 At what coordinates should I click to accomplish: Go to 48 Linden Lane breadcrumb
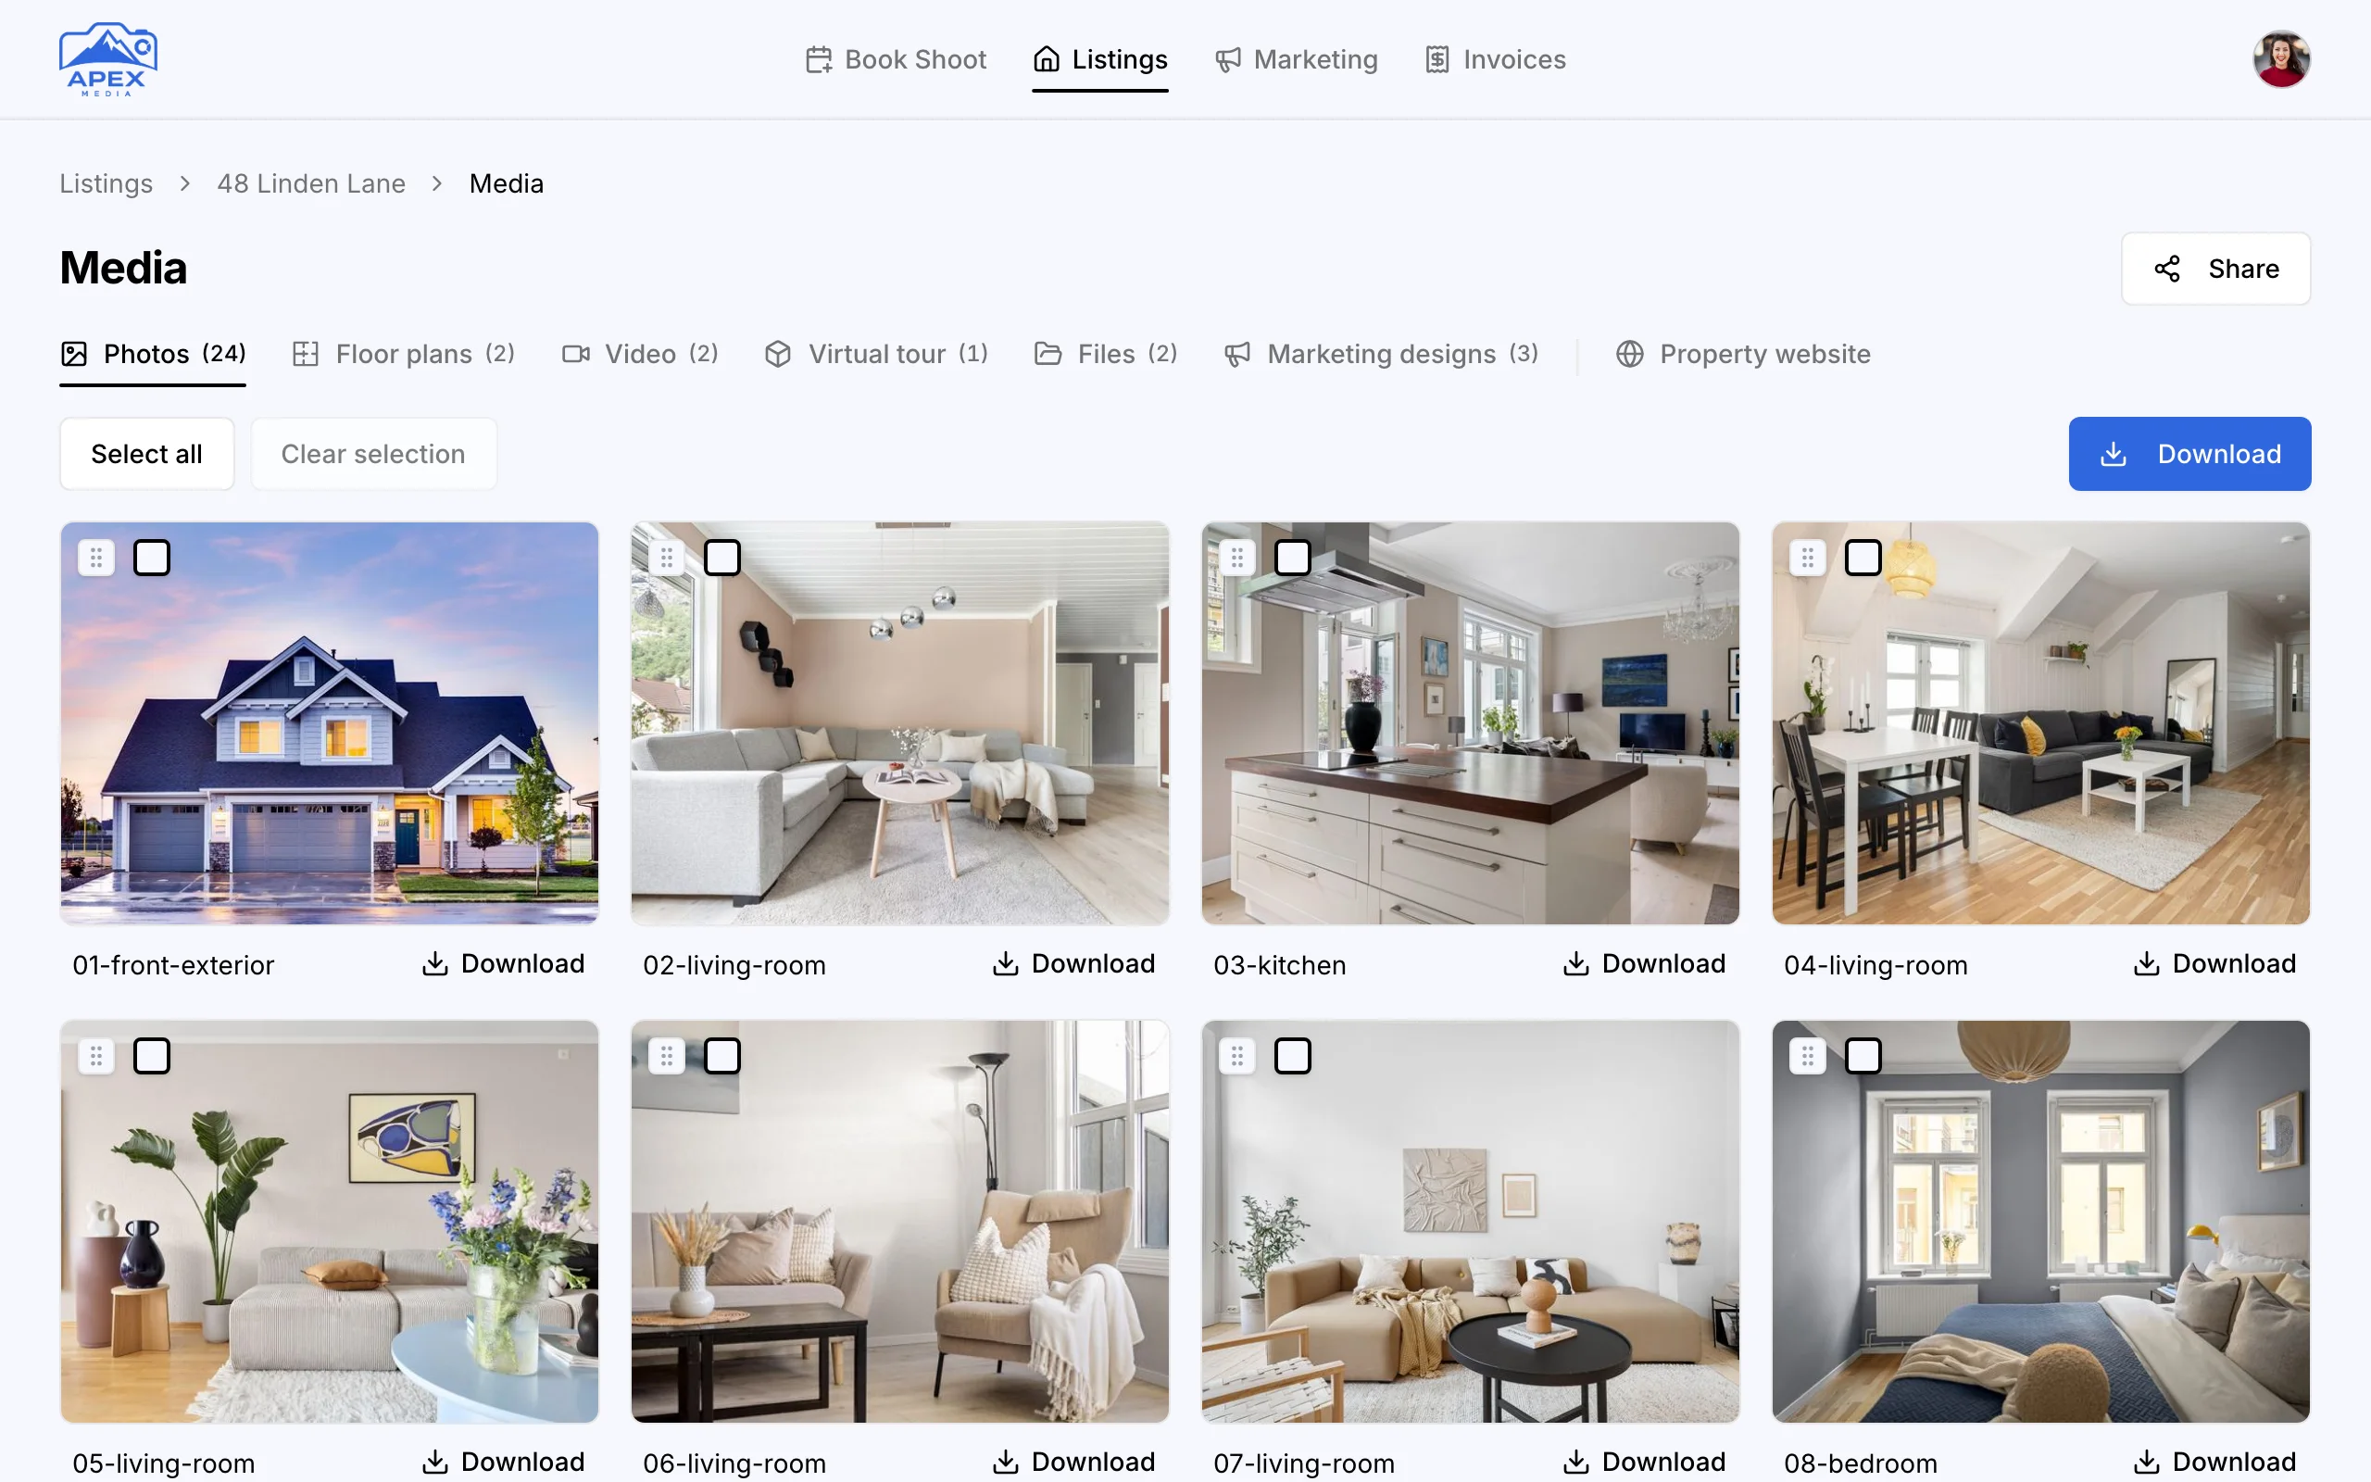point(310,183)
